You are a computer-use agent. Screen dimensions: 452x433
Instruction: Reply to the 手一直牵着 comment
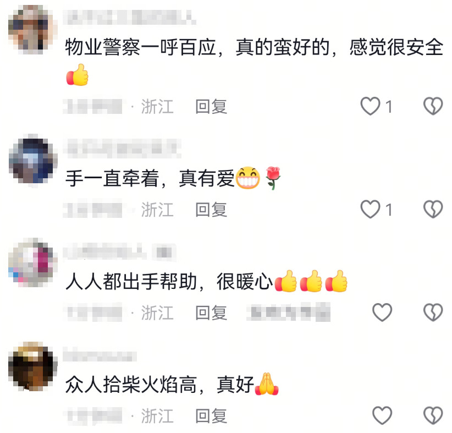click(211, 210)
